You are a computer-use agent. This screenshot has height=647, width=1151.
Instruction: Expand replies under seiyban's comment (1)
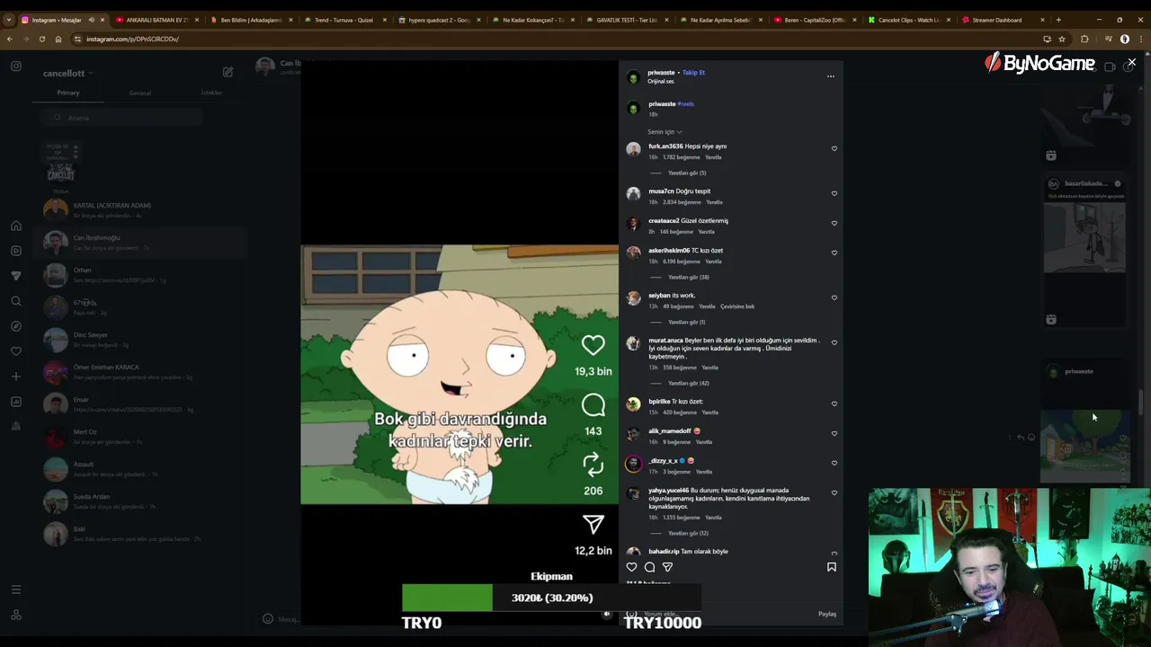click(686, 322)
